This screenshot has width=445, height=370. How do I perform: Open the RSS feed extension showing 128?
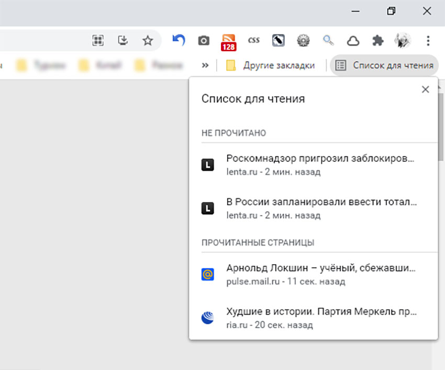tap(229, 42)
